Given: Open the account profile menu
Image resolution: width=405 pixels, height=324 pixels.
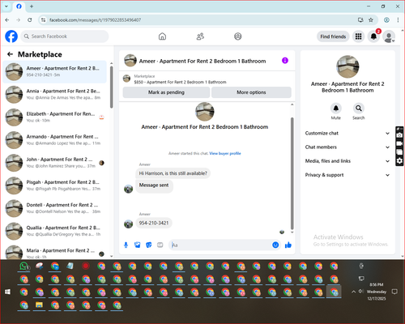Looking at the screenshot, I should click(x=389, y=36).
